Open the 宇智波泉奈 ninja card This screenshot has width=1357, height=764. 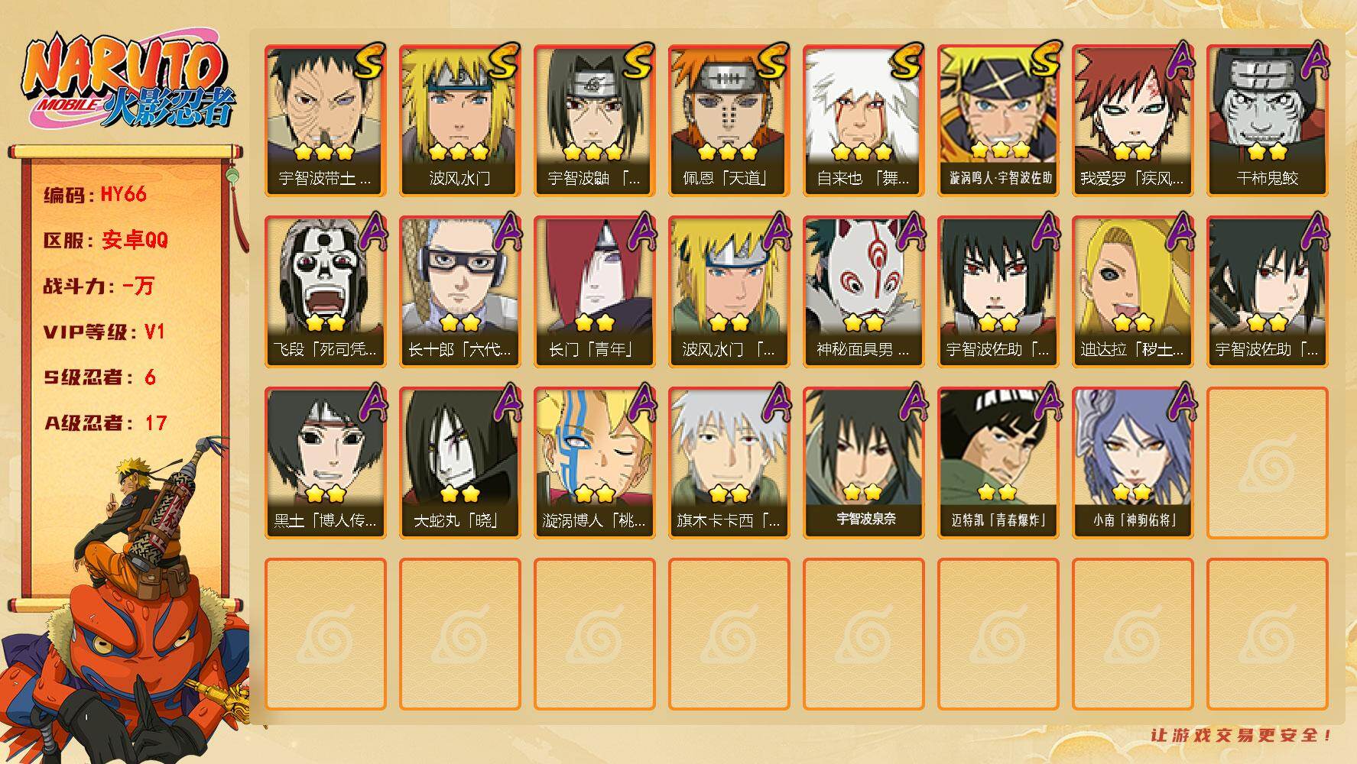point(863,463)
